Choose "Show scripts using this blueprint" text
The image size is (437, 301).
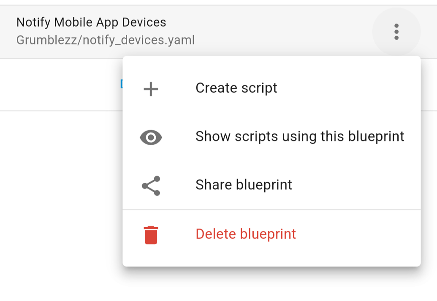tap(300, 136)
